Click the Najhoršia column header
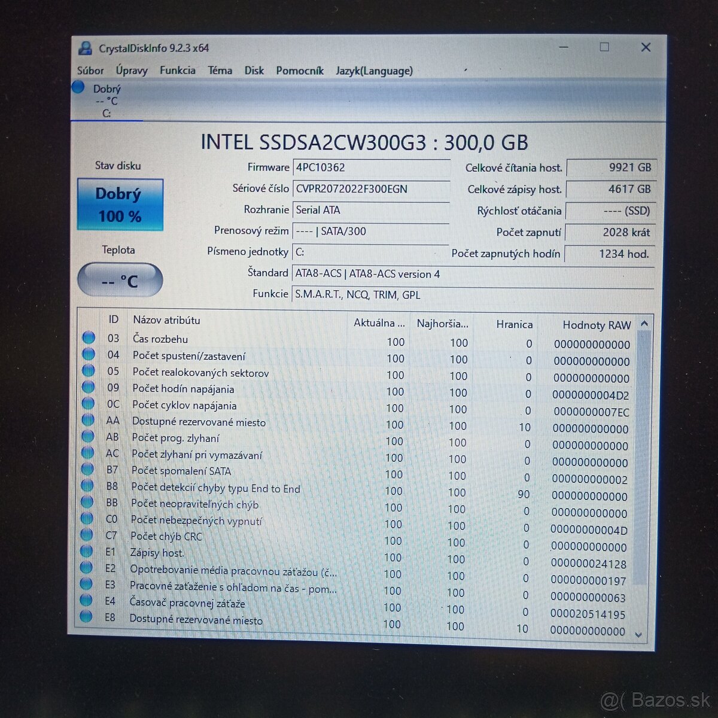The width and height of the screenshot is (718, 718). 443,324
